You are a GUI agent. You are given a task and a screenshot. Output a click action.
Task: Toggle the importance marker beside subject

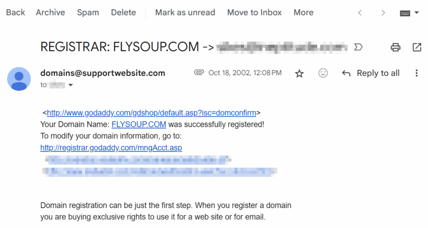click(x=358, y=47)
